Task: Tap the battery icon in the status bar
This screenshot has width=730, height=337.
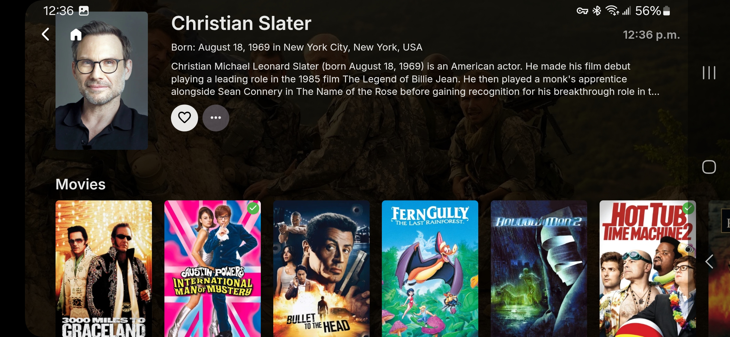Action: click(666, 11)
